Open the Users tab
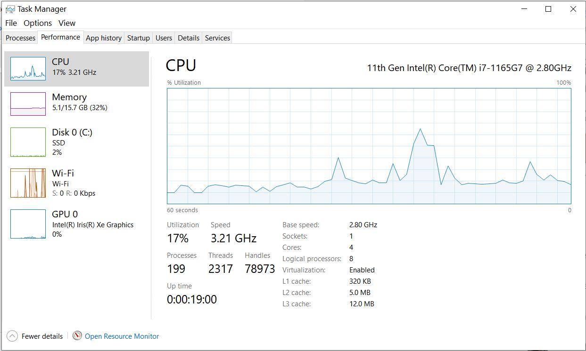This screenshot has height=351, width=586. click(164, 38)
